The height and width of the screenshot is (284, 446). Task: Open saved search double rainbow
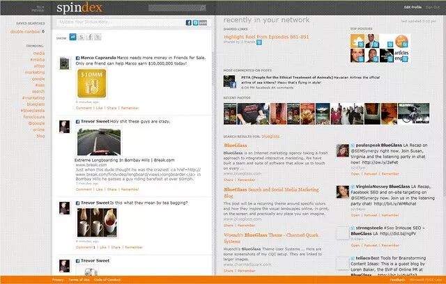tap(25, 31)
